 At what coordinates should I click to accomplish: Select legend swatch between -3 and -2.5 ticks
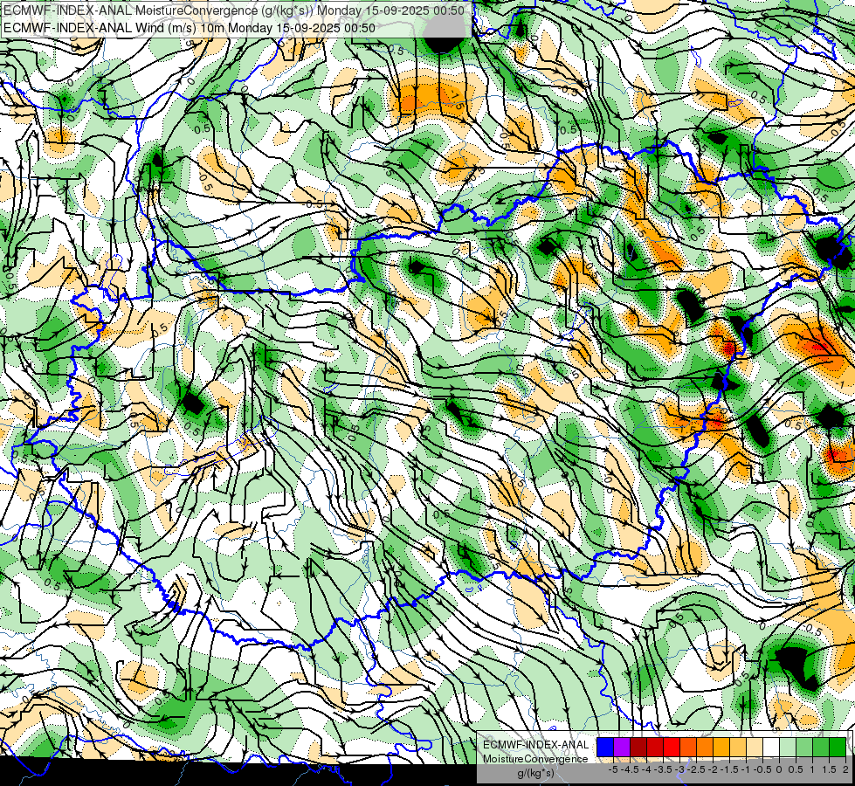689,747
